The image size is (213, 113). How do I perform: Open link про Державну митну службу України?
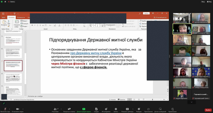(96, 53)
